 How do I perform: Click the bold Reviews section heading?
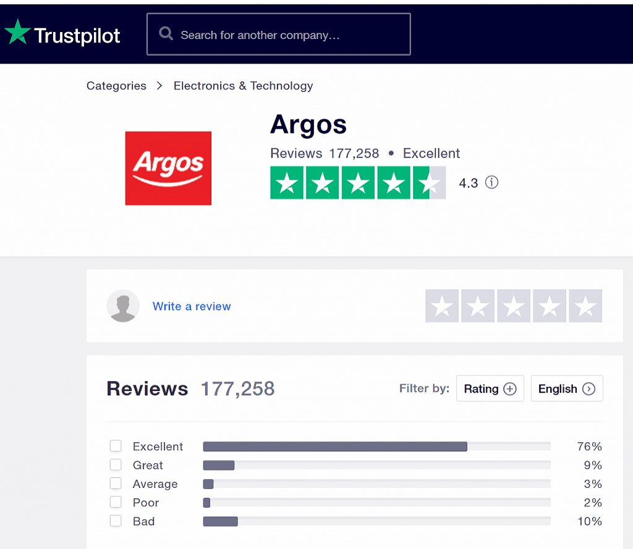[x=147, y=389]
